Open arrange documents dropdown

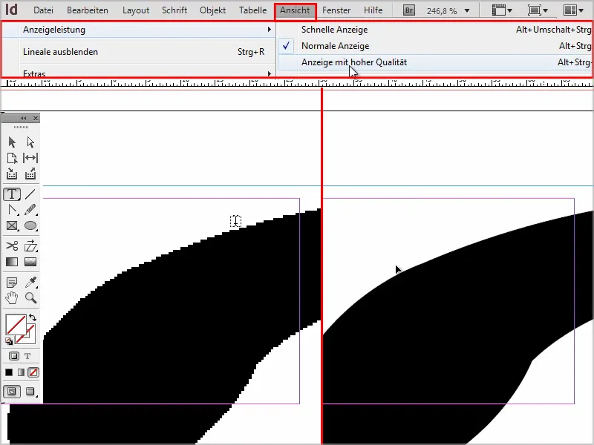[x=573, y=10]
